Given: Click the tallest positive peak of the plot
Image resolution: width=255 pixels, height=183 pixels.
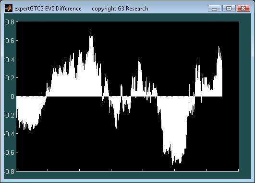Looking at the screenshot, I should click(90, 31).
